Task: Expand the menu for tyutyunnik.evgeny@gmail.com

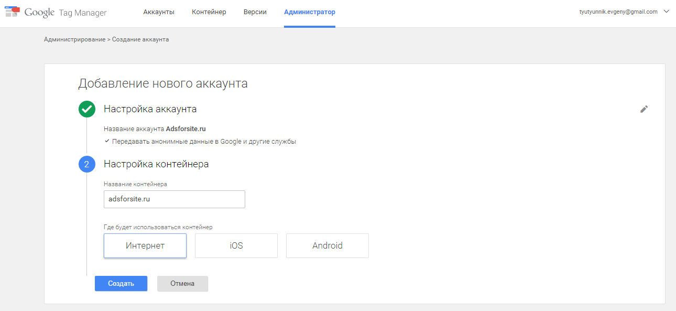Action: (618, 11)
